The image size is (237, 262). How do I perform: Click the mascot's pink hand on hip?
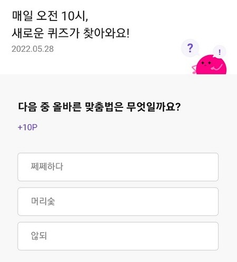[x=194, y=69]
